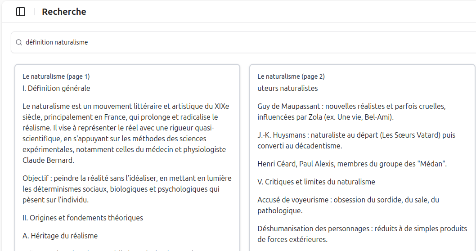Click the "Recherche" page title
The image size is (476, 251).
(64, 12)
